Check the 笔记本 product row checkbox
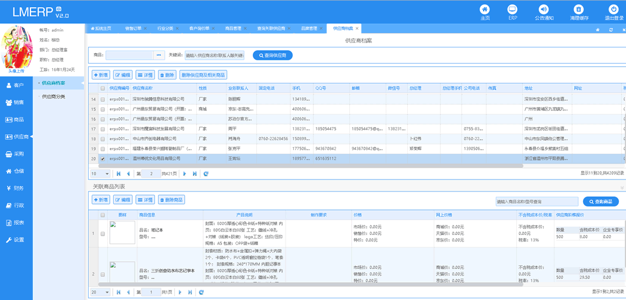626x300 pixels. click(103, 234)
